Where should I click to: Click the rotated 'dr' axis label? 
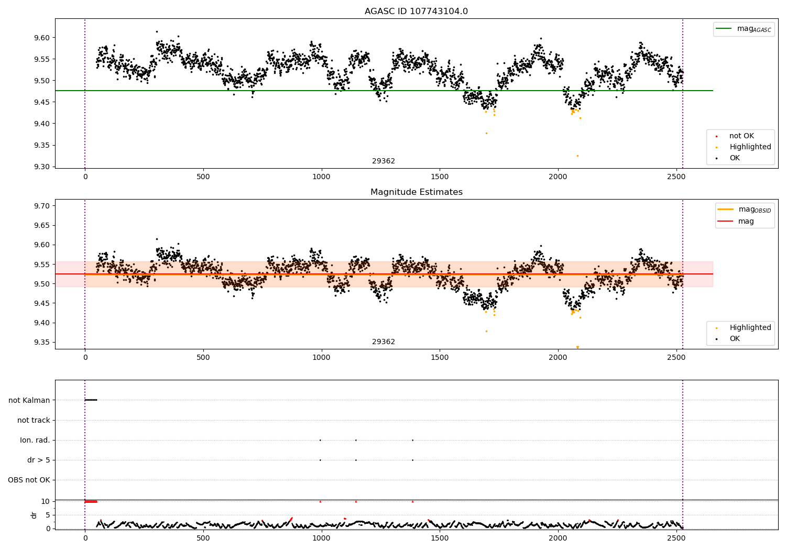pyautogui.click(x=34, y=515)
